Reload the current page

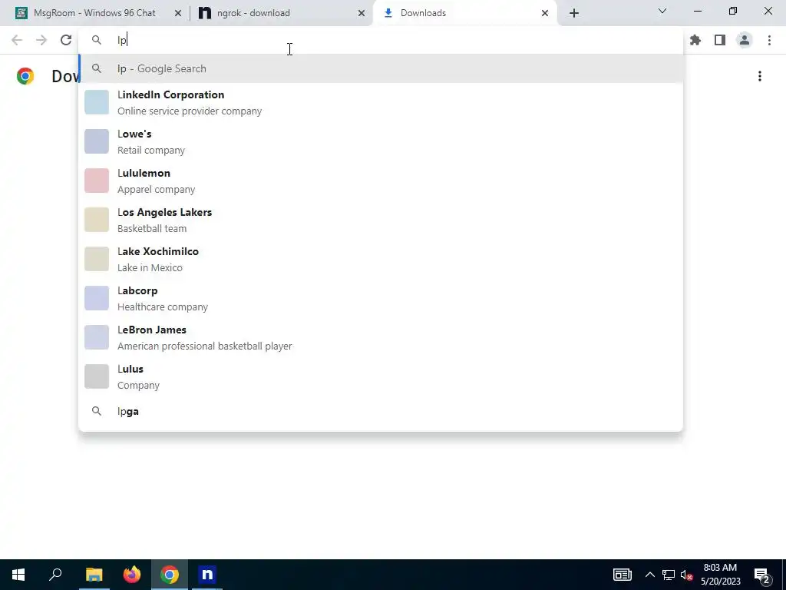pyautogui.click(x=66, y=40)
